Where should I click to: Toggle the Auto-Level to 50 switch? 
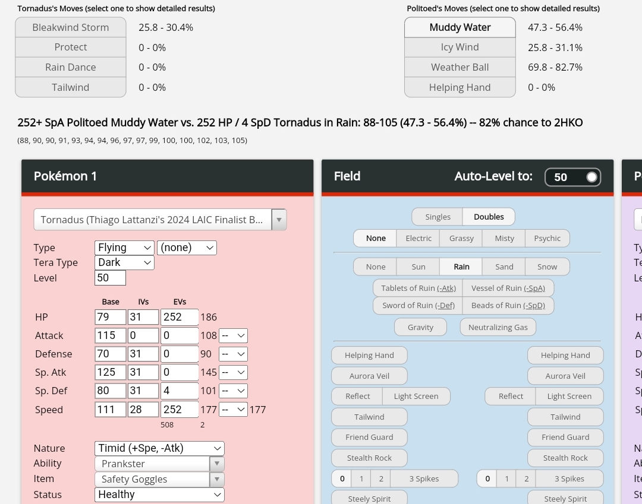point(572,177)
